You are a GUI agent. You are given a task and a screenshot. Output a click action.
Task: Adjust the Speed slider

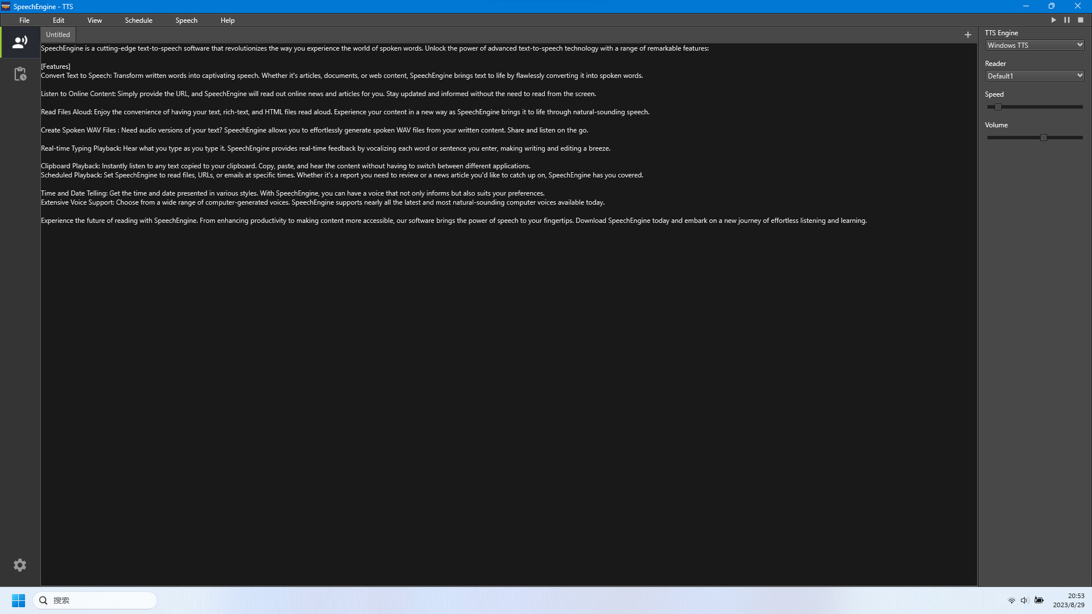pos(998,106)
